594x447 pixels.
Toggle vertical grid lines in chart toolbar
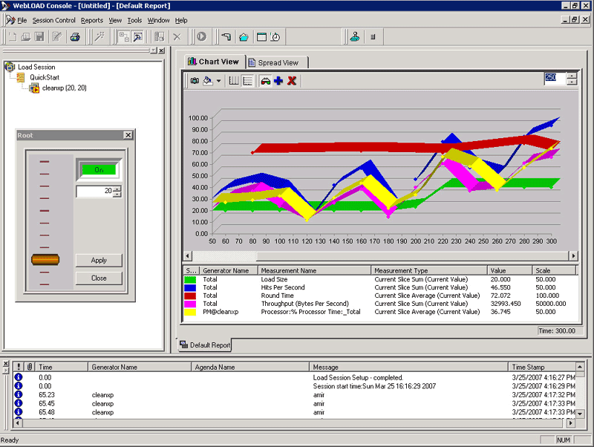coord(234,81)
